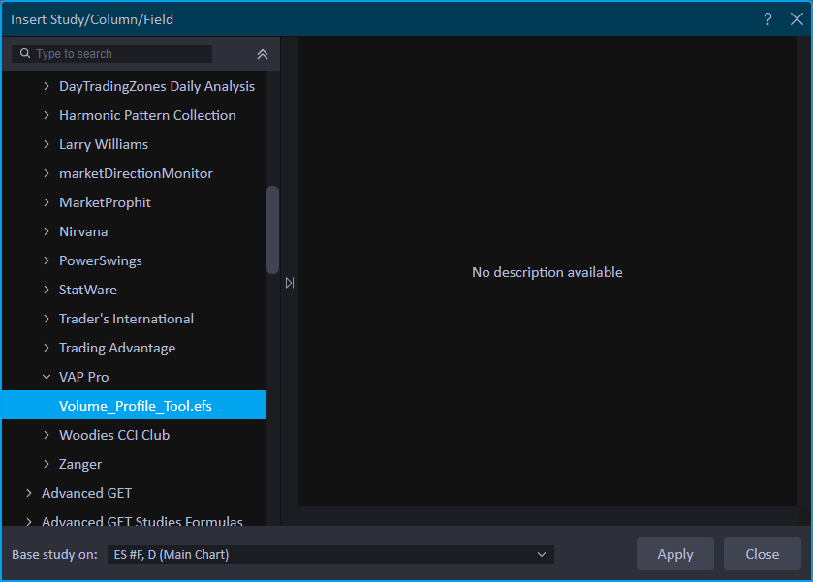The width and height of the screenshot is (813, 582).
Task: Select the VAP Pro label
Action: click(x=83, y=377)
